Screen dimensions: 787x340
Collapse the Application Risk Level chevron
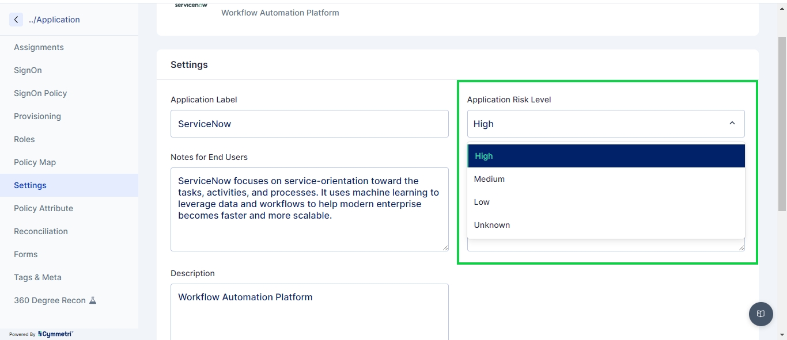point(732,124)
